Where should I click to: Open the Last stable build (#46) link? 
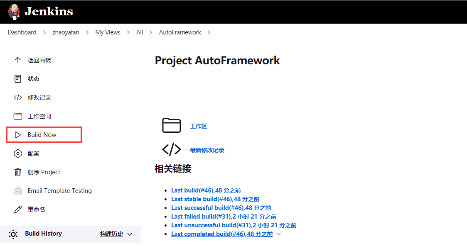(215, 199)
